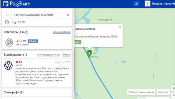
Task: Switch language with the UK button
Action: [136, 3]
